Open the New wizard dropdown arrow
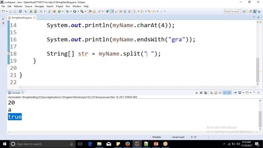The image size is (263, 148). coord(7,12)
